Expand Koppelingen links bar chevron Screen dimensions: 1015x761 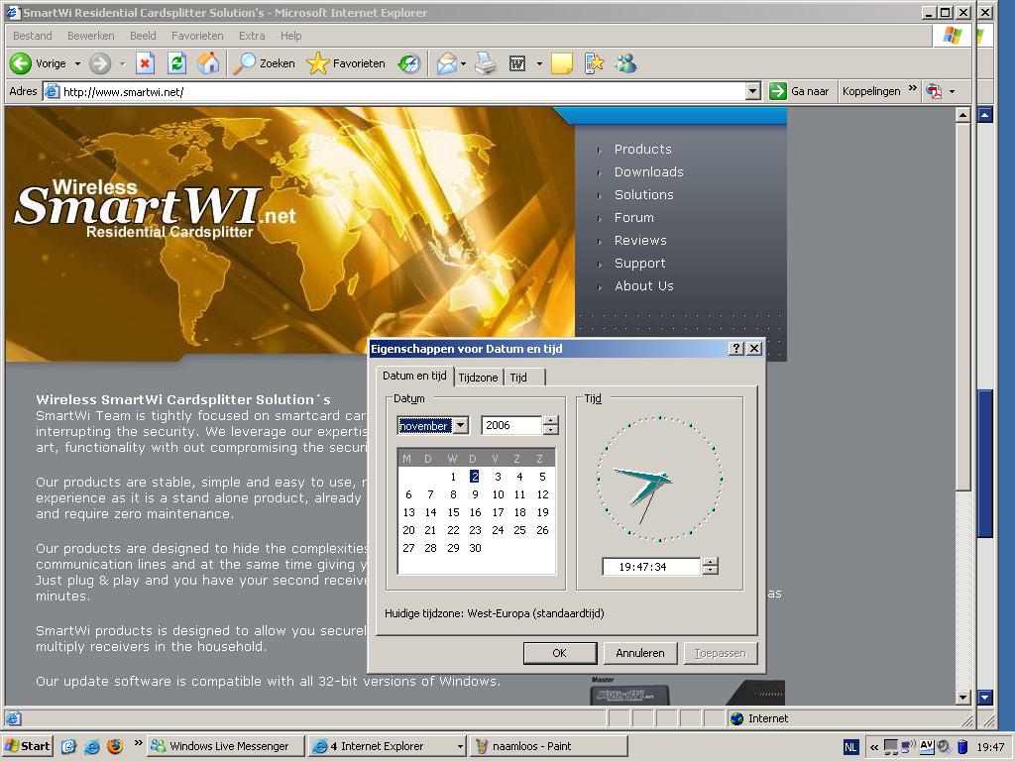tap(913, 88)
